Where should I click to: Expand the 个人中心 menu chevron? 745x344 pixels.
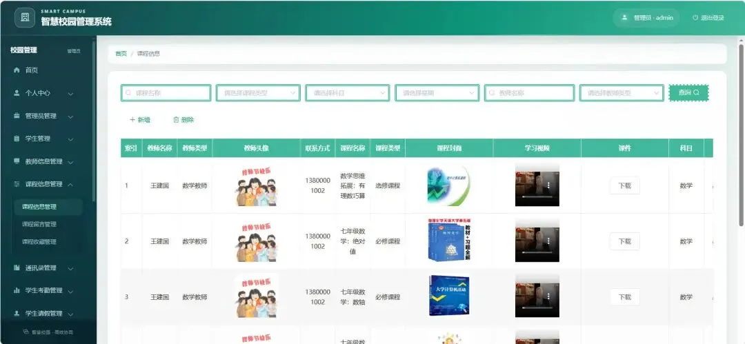point(70,94)
